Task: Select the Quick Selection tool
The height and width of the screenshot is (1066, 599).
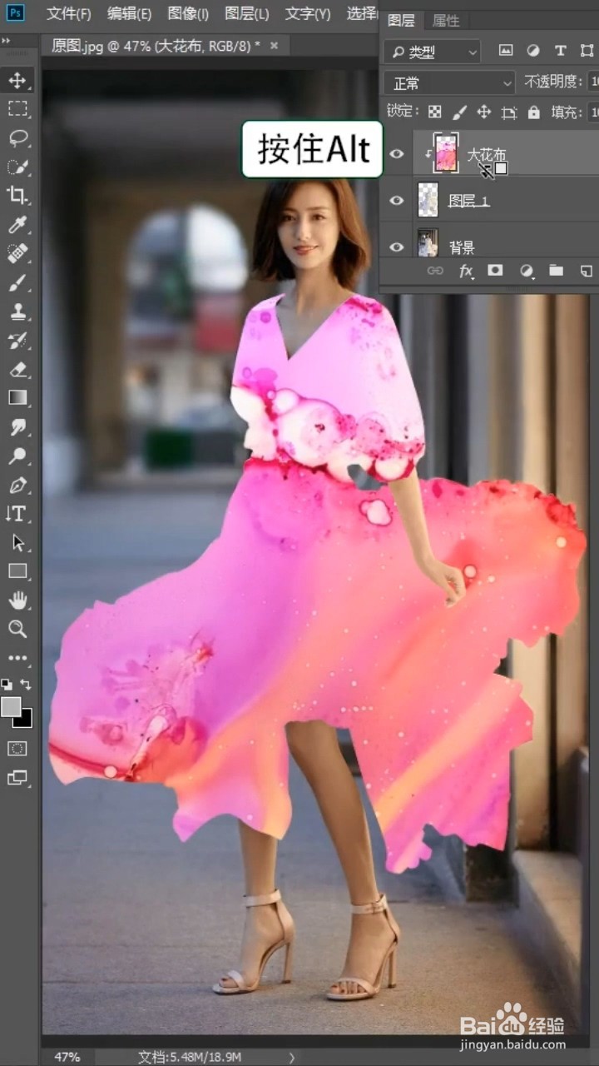Action: point(17,167)
